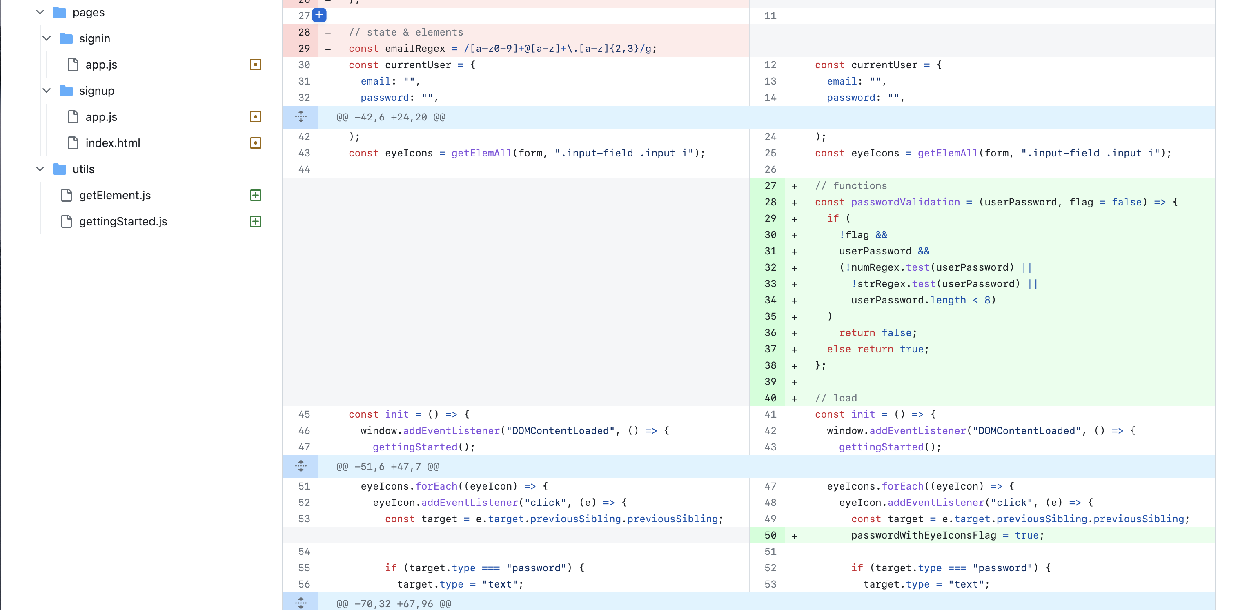Click the added-file icon beside gettingStarted.js
Screen dimensions: 1238x610
click(x=256, y=221)
